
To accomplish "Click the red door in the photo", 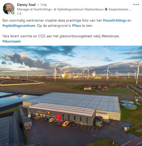I will click(59, 117).
